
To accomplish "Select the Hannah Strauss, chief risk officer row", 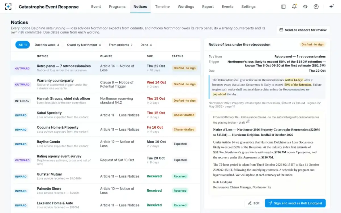I will pos(105,101).
